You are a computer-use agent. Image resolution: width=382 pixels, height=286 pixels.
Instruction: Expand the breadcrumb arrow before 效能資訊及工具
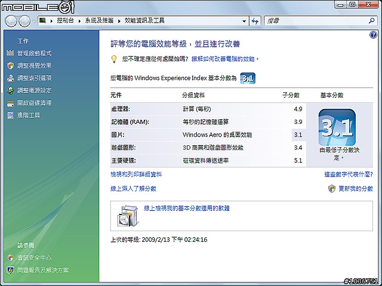tap(119, 21)
